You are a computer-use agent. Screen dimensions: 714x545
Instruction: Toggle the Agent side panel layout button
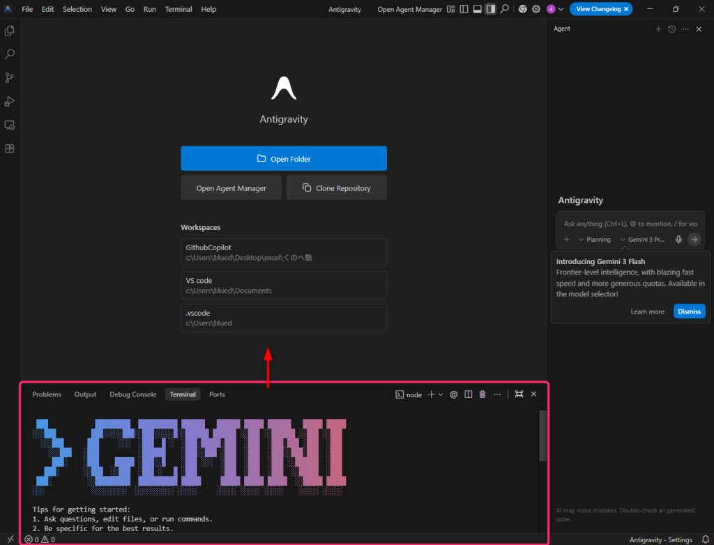click(490, 9)
